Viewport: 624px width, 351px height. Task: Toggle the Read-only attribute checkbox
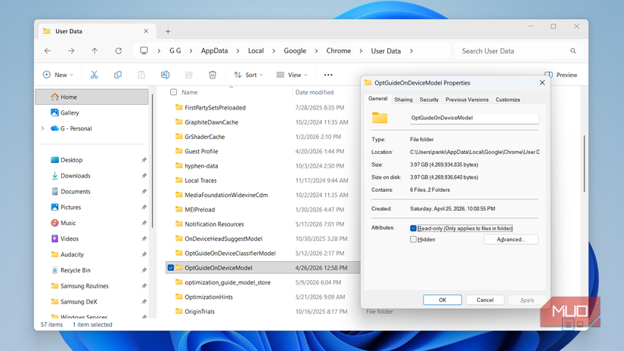pos(413,228)
